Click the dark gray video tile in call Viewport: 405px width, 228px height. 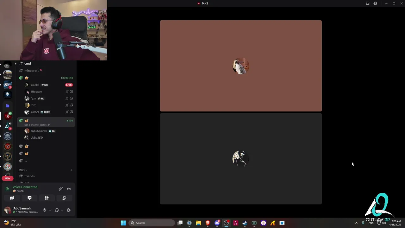pyautogui.click(x=241, y=159)
